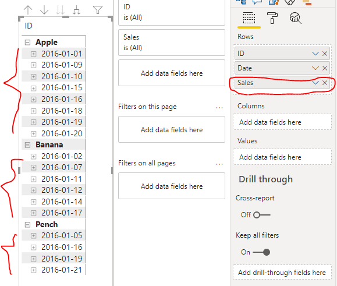Open dropdown for ID field in Rows
The width and height of the screenshot is (337, 286).
pyautogui.click(x=315, y=54)
